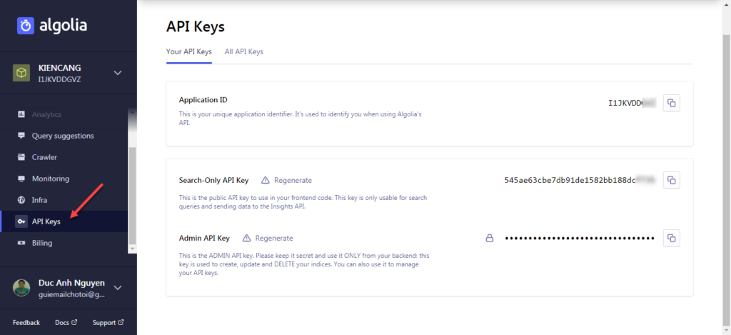Click the Analytics chart icon
The height and width of the screenshot is (335, 731).
(x=21, y=114)
